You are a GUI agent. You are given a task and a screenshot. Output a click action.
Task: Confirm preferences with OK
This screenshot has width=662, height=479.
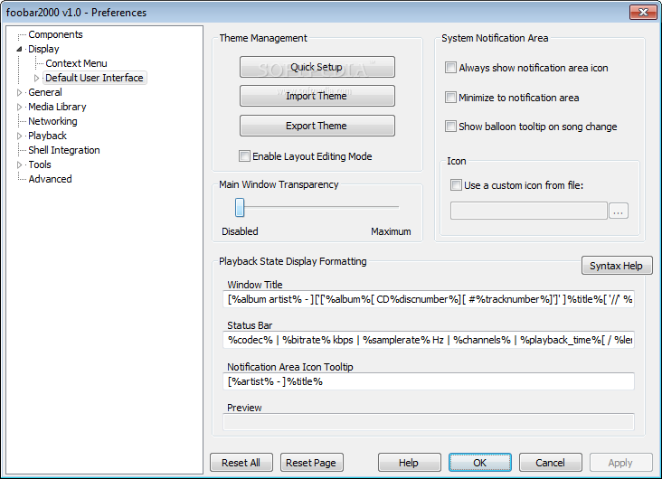pos(480,463)
